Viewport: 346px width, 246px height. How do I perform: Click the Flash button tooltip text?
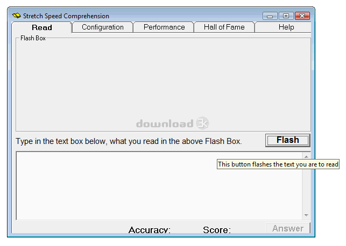[x=278, y=164]
